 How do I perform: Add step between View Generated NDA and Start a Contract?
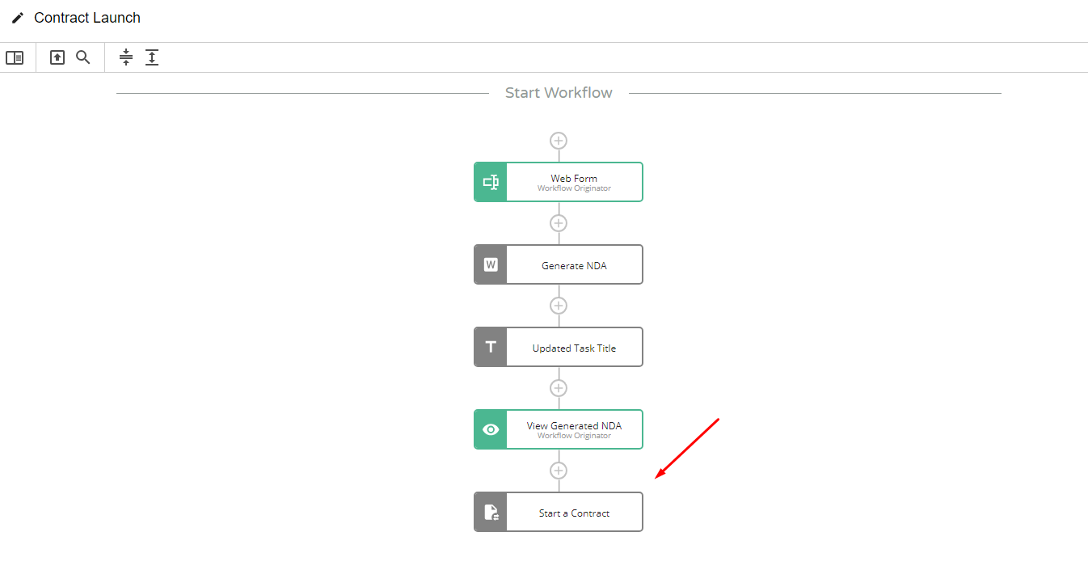click(x=559, y=471)
